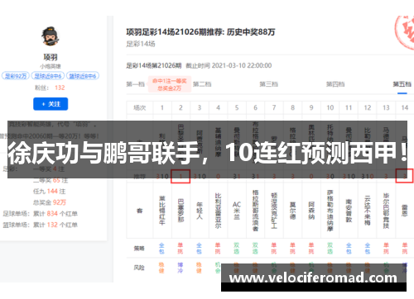Click the article title 项羽足彩14场21026期推荐
This screenshot has height=299, width=414.
[x=200, y=32]
